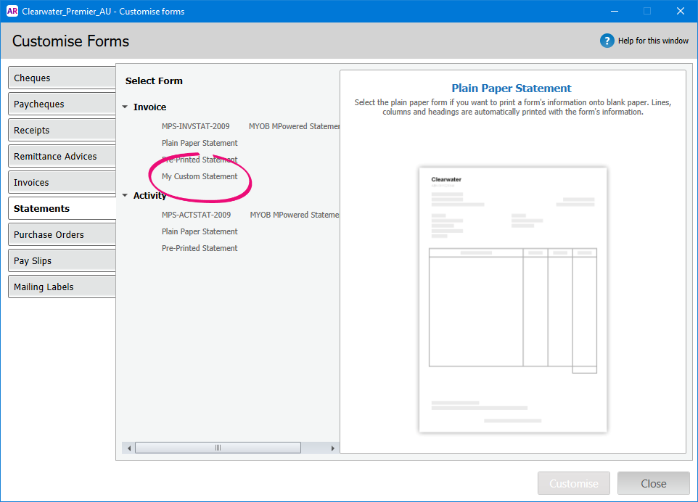Select My Custom Statement form
The height and width of the screenshot is (502, 698).
coord(200,176)
